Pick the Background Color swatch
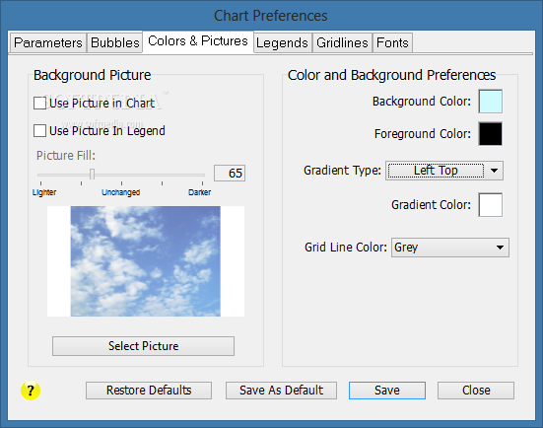 pos(491,102)
